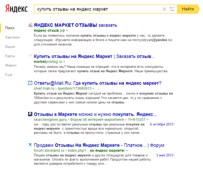This screenshot has height=172, width=203.
Task: Click favicon of яндекс-отзыв.рф result
Action: click(30, 25)
